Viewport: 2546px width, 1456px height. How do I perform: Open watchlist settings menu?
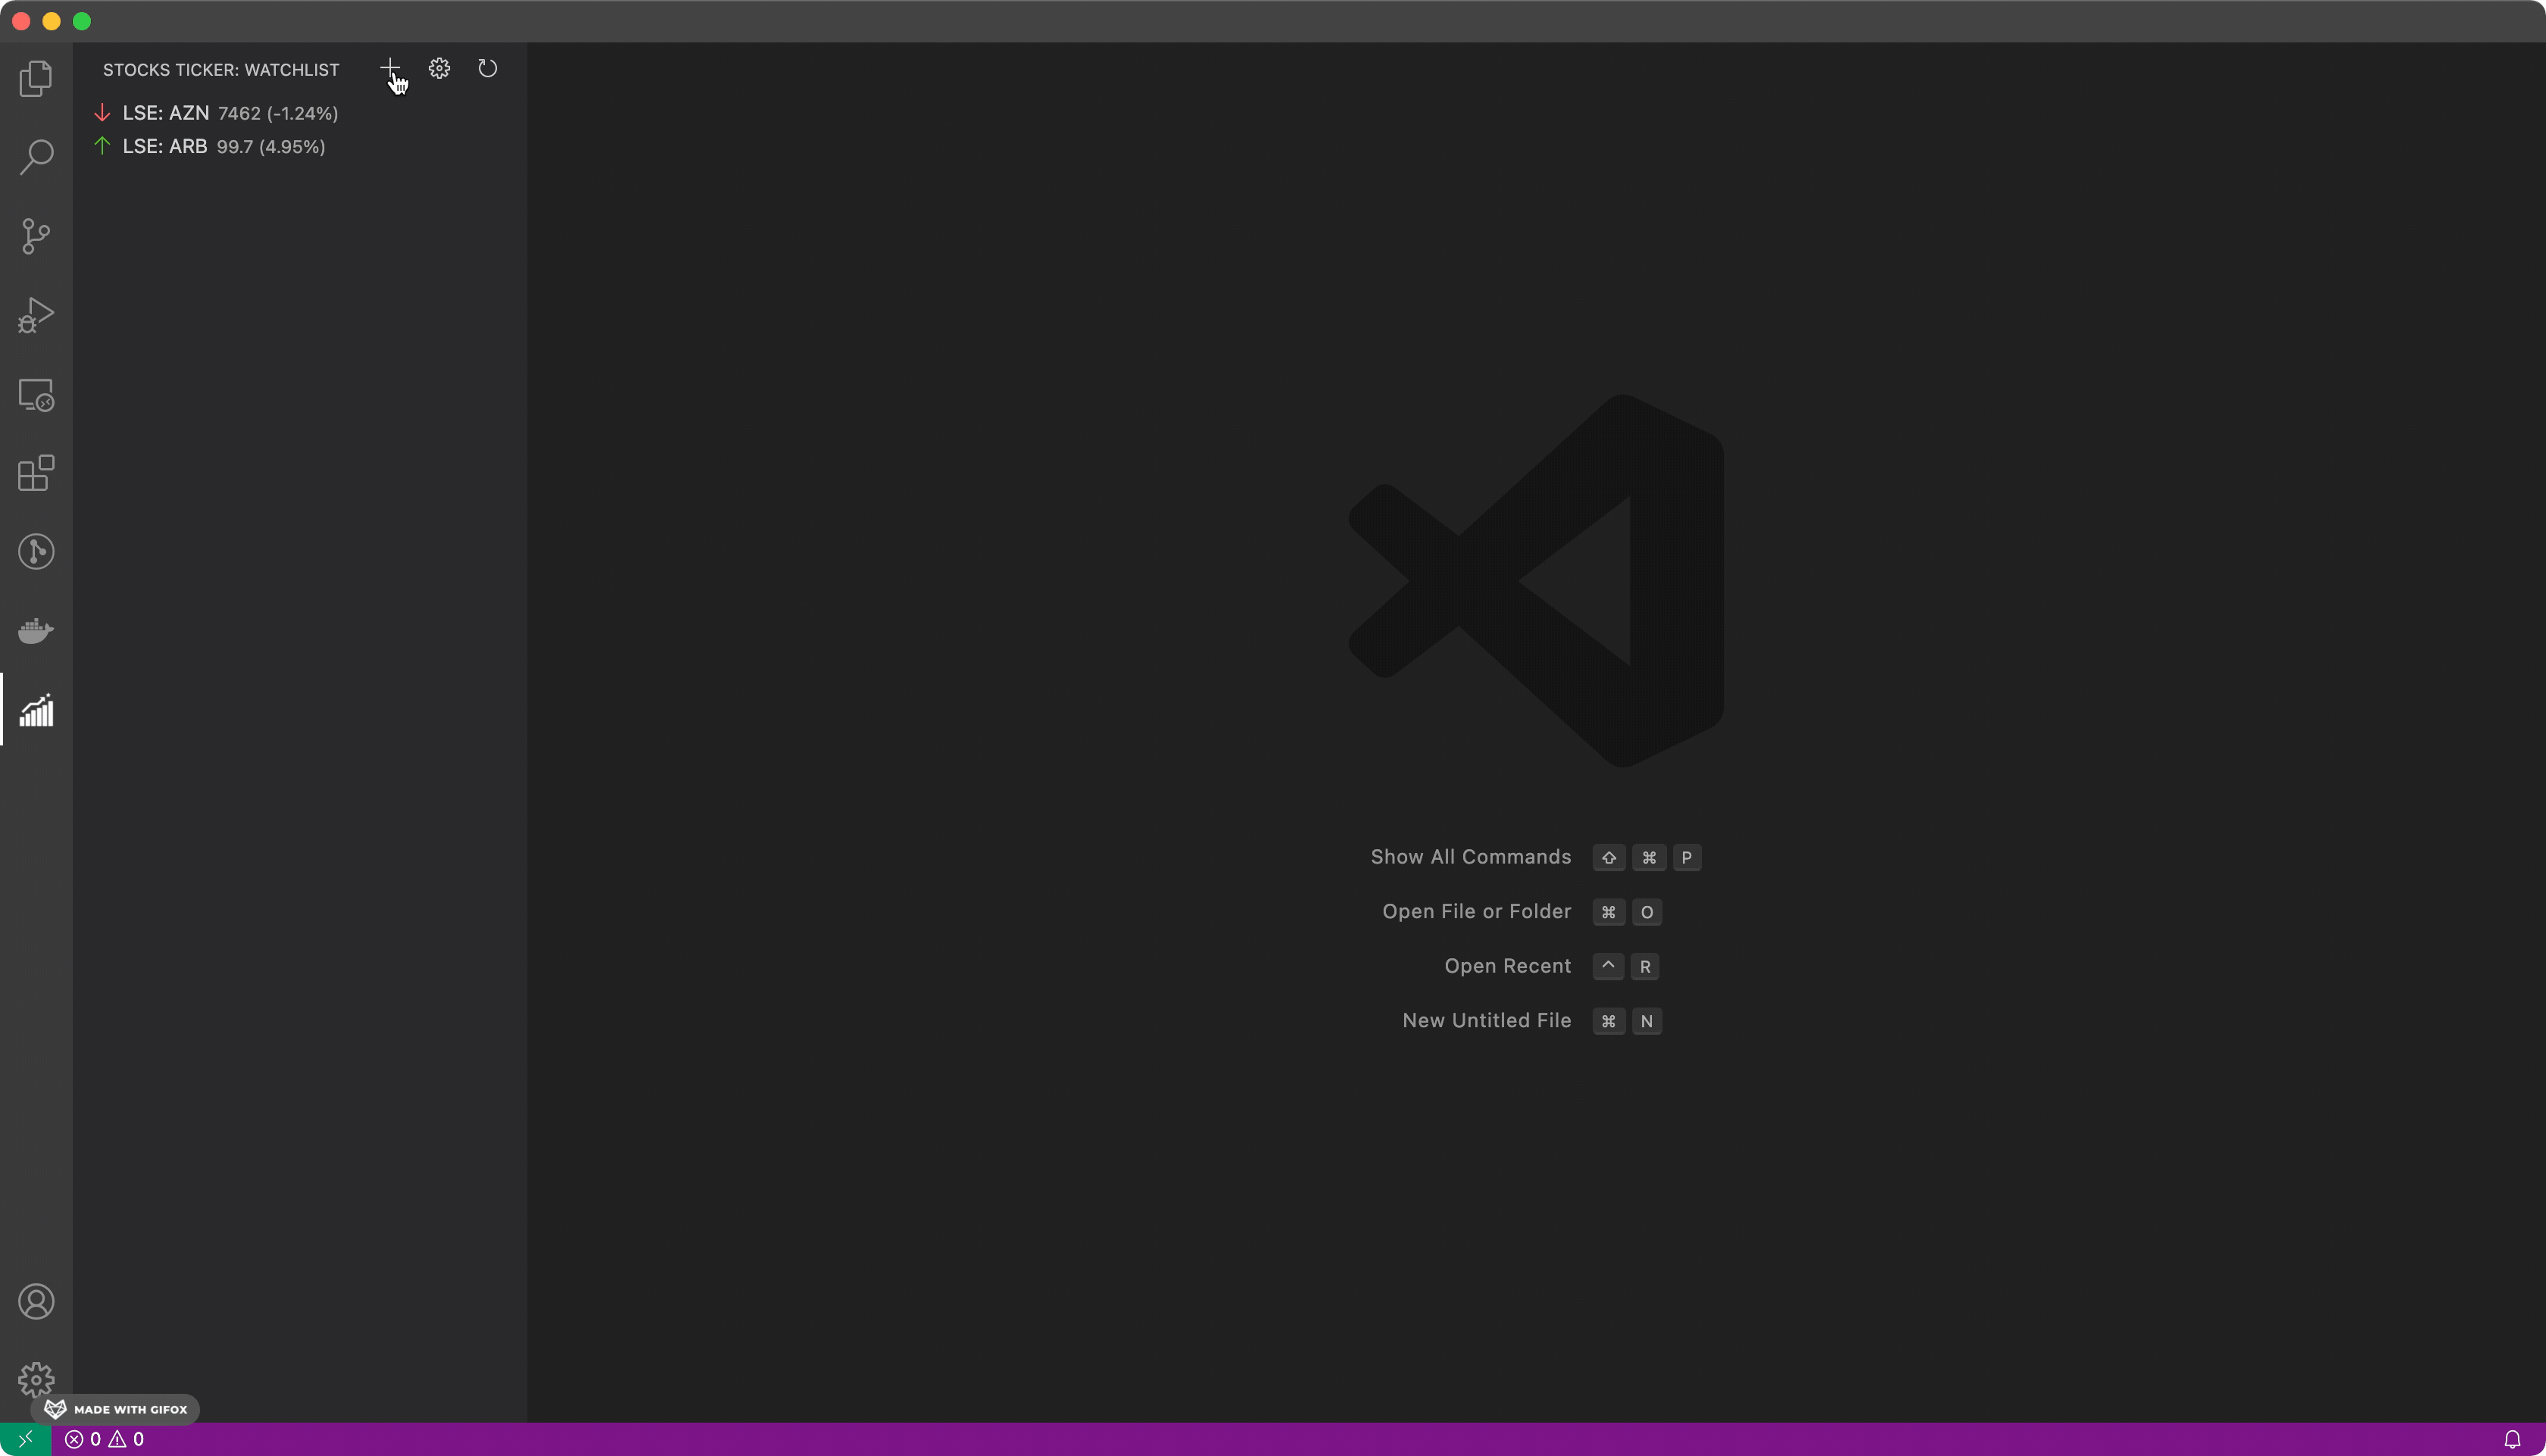click(439, 70)
